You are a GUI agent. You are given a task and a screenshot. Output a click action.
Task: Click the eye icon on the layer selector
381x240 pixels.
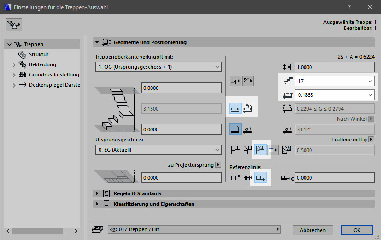coord(113,229)
